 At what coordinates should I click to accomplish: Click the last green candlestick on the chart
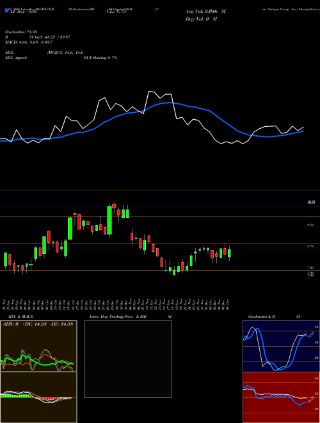[229, 253]
